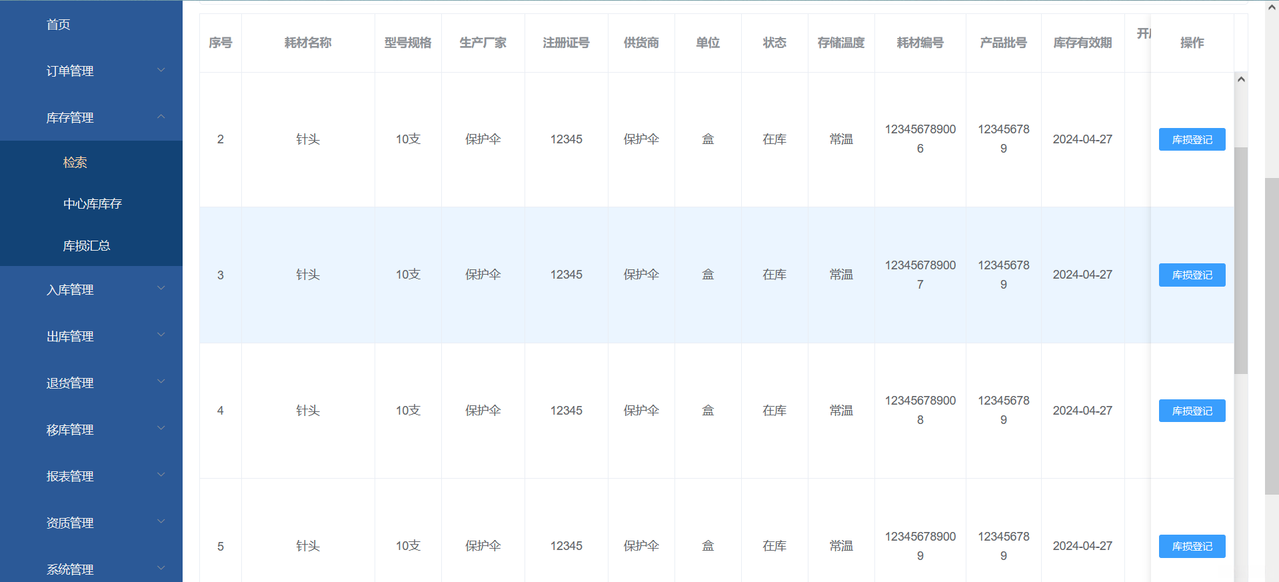Select 耗材编号 123456789006 cell
Viewport: 1279px width, 582px height.
coord(920,139)
